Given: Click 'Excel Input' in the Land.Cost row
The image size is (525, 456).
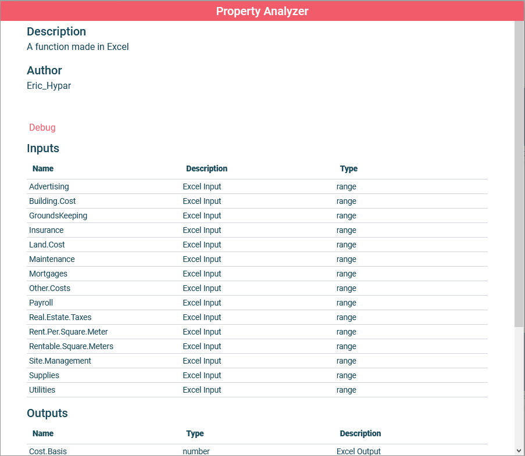Looking at the screenshot, I should pos(202,245).
